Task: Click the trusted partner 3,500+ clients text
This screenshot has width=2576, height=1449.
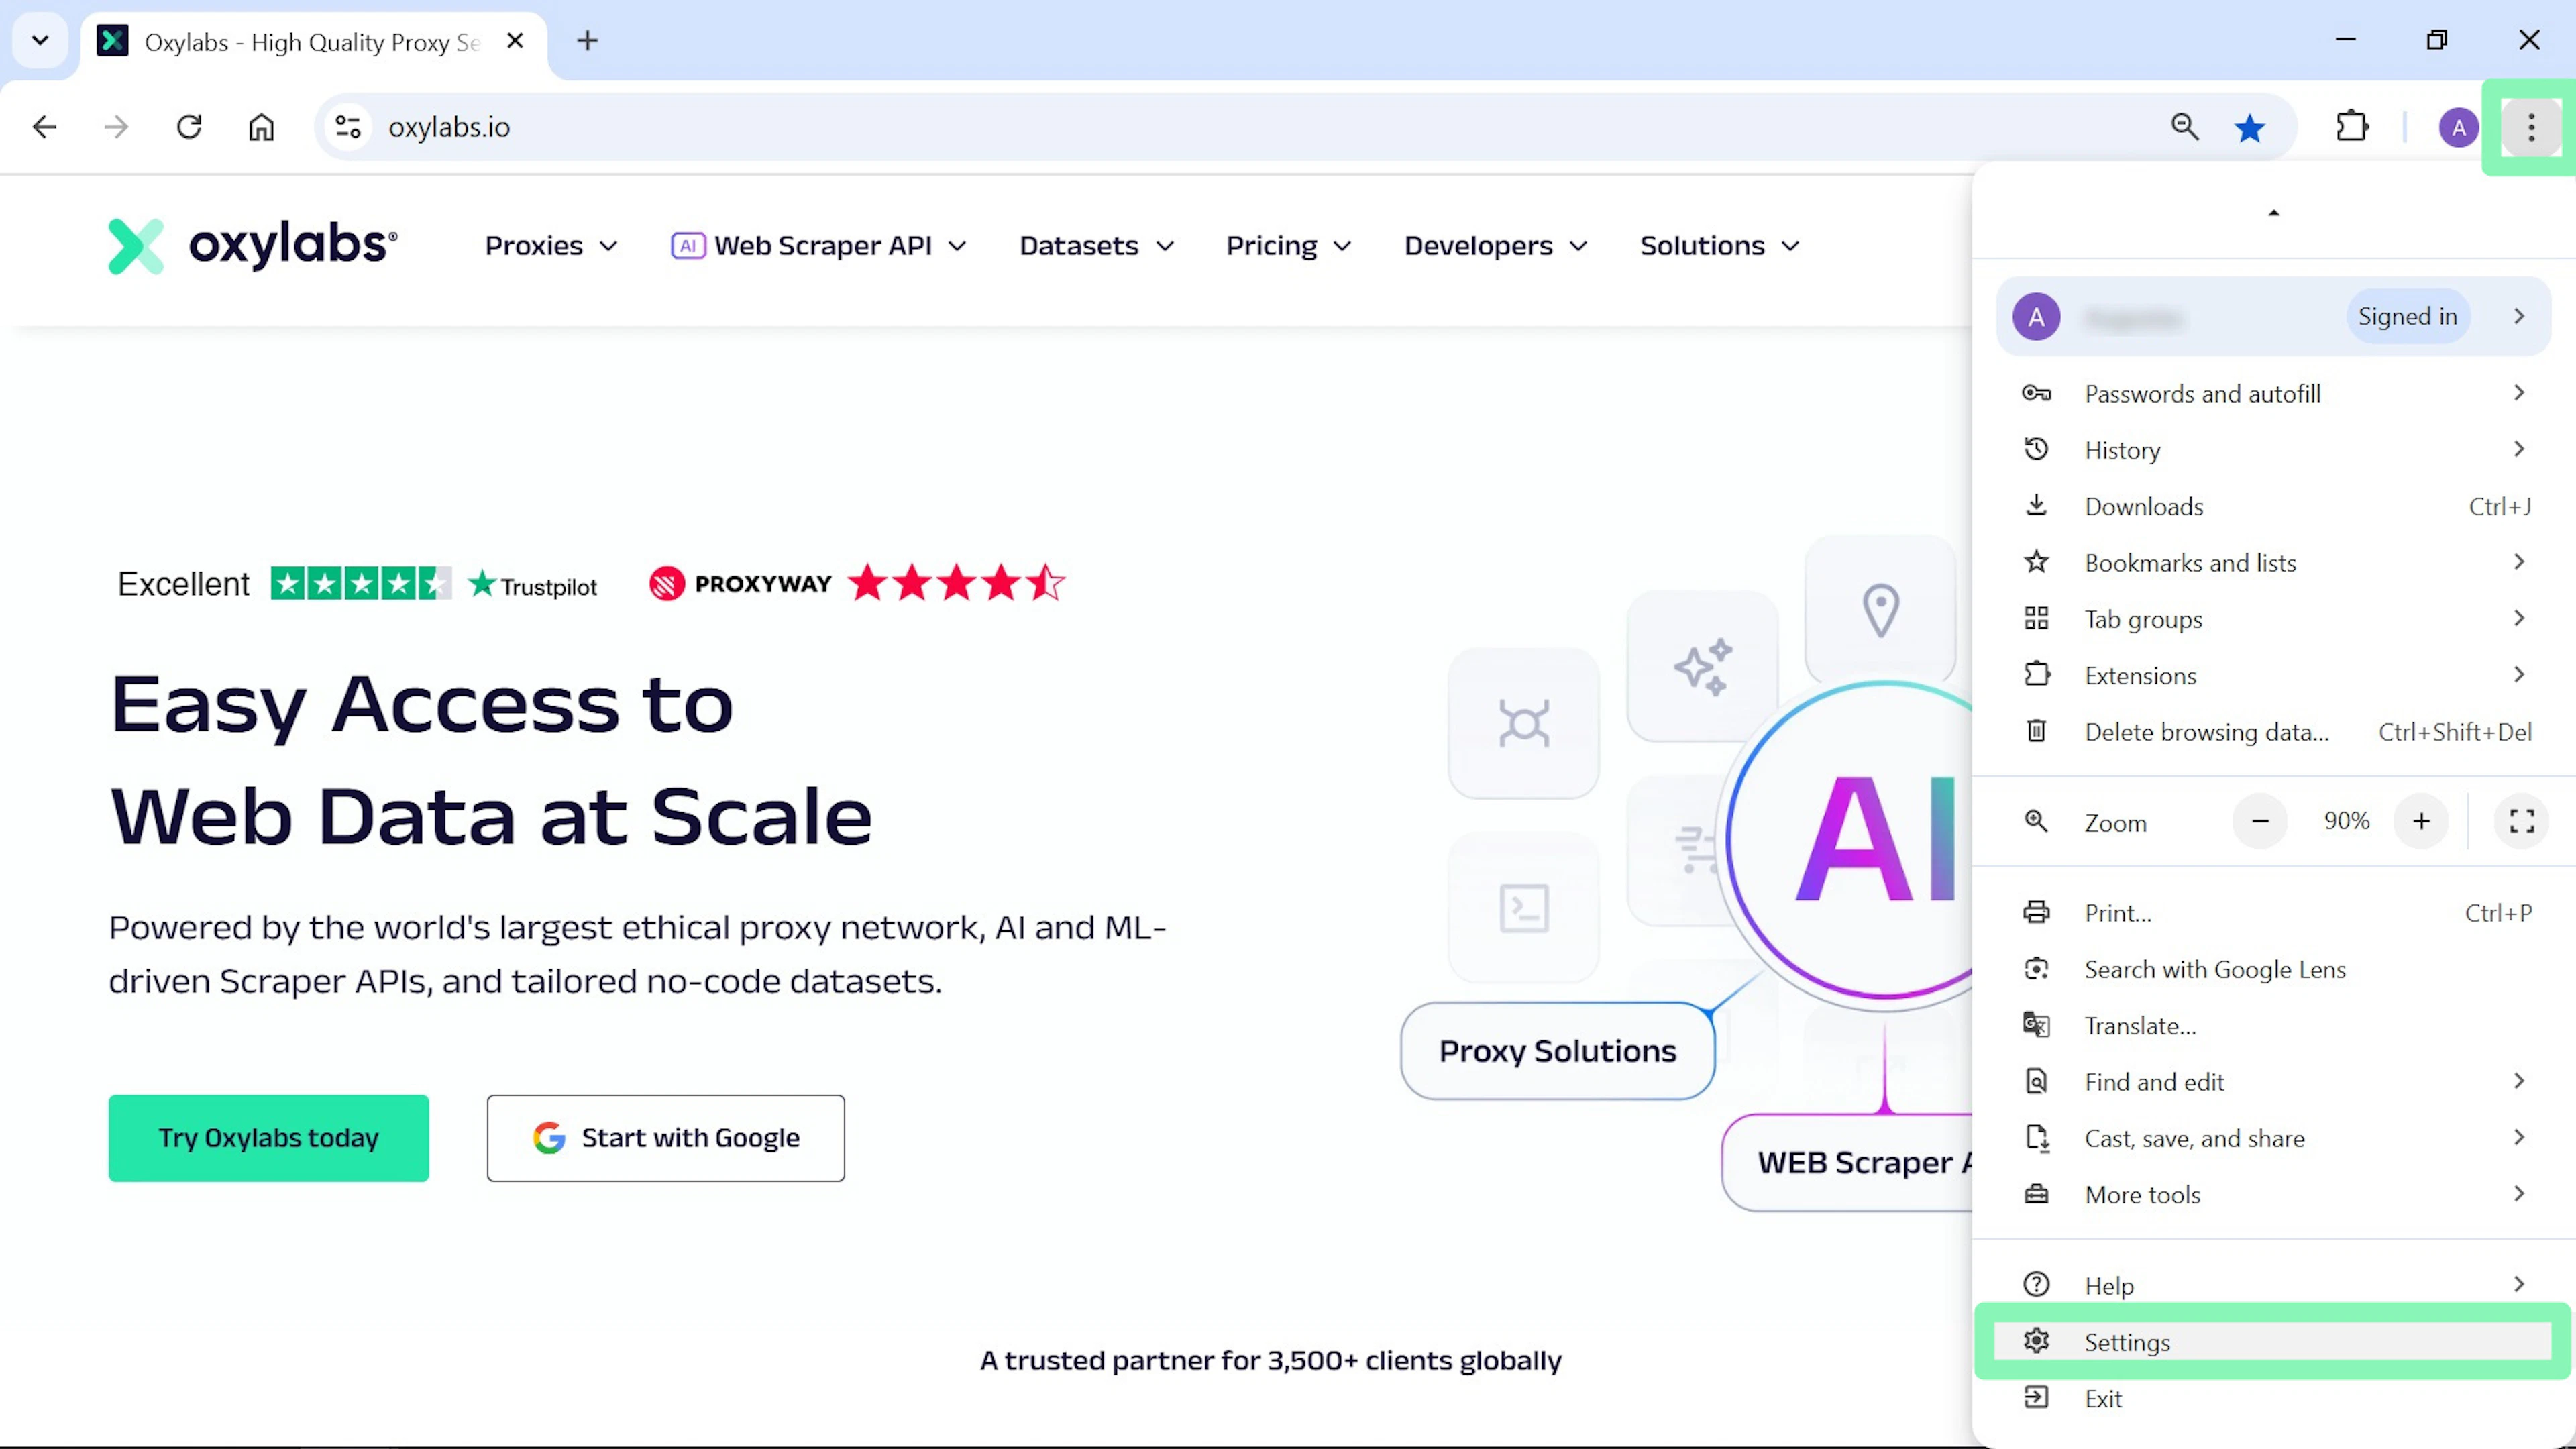Action: click(x=1270, y=1361)
